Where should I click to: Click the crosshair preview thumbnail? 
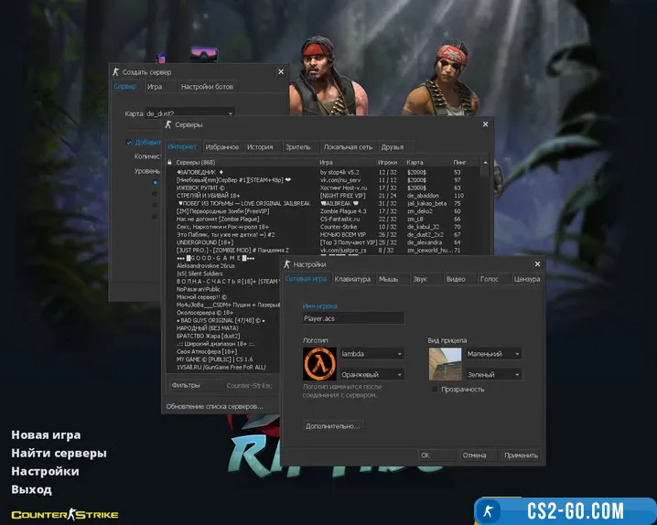tap(447, 364)
